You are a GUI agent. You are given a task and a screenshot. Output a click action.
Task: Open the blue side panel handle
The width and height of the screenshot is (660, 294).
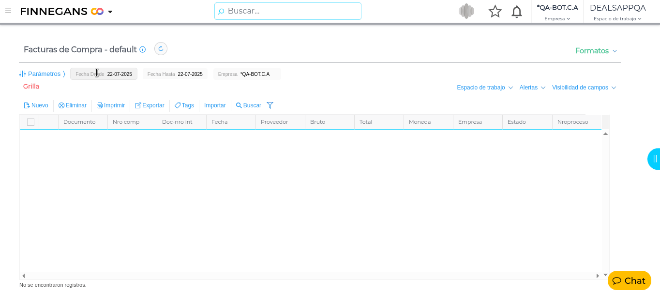(654, 159)
